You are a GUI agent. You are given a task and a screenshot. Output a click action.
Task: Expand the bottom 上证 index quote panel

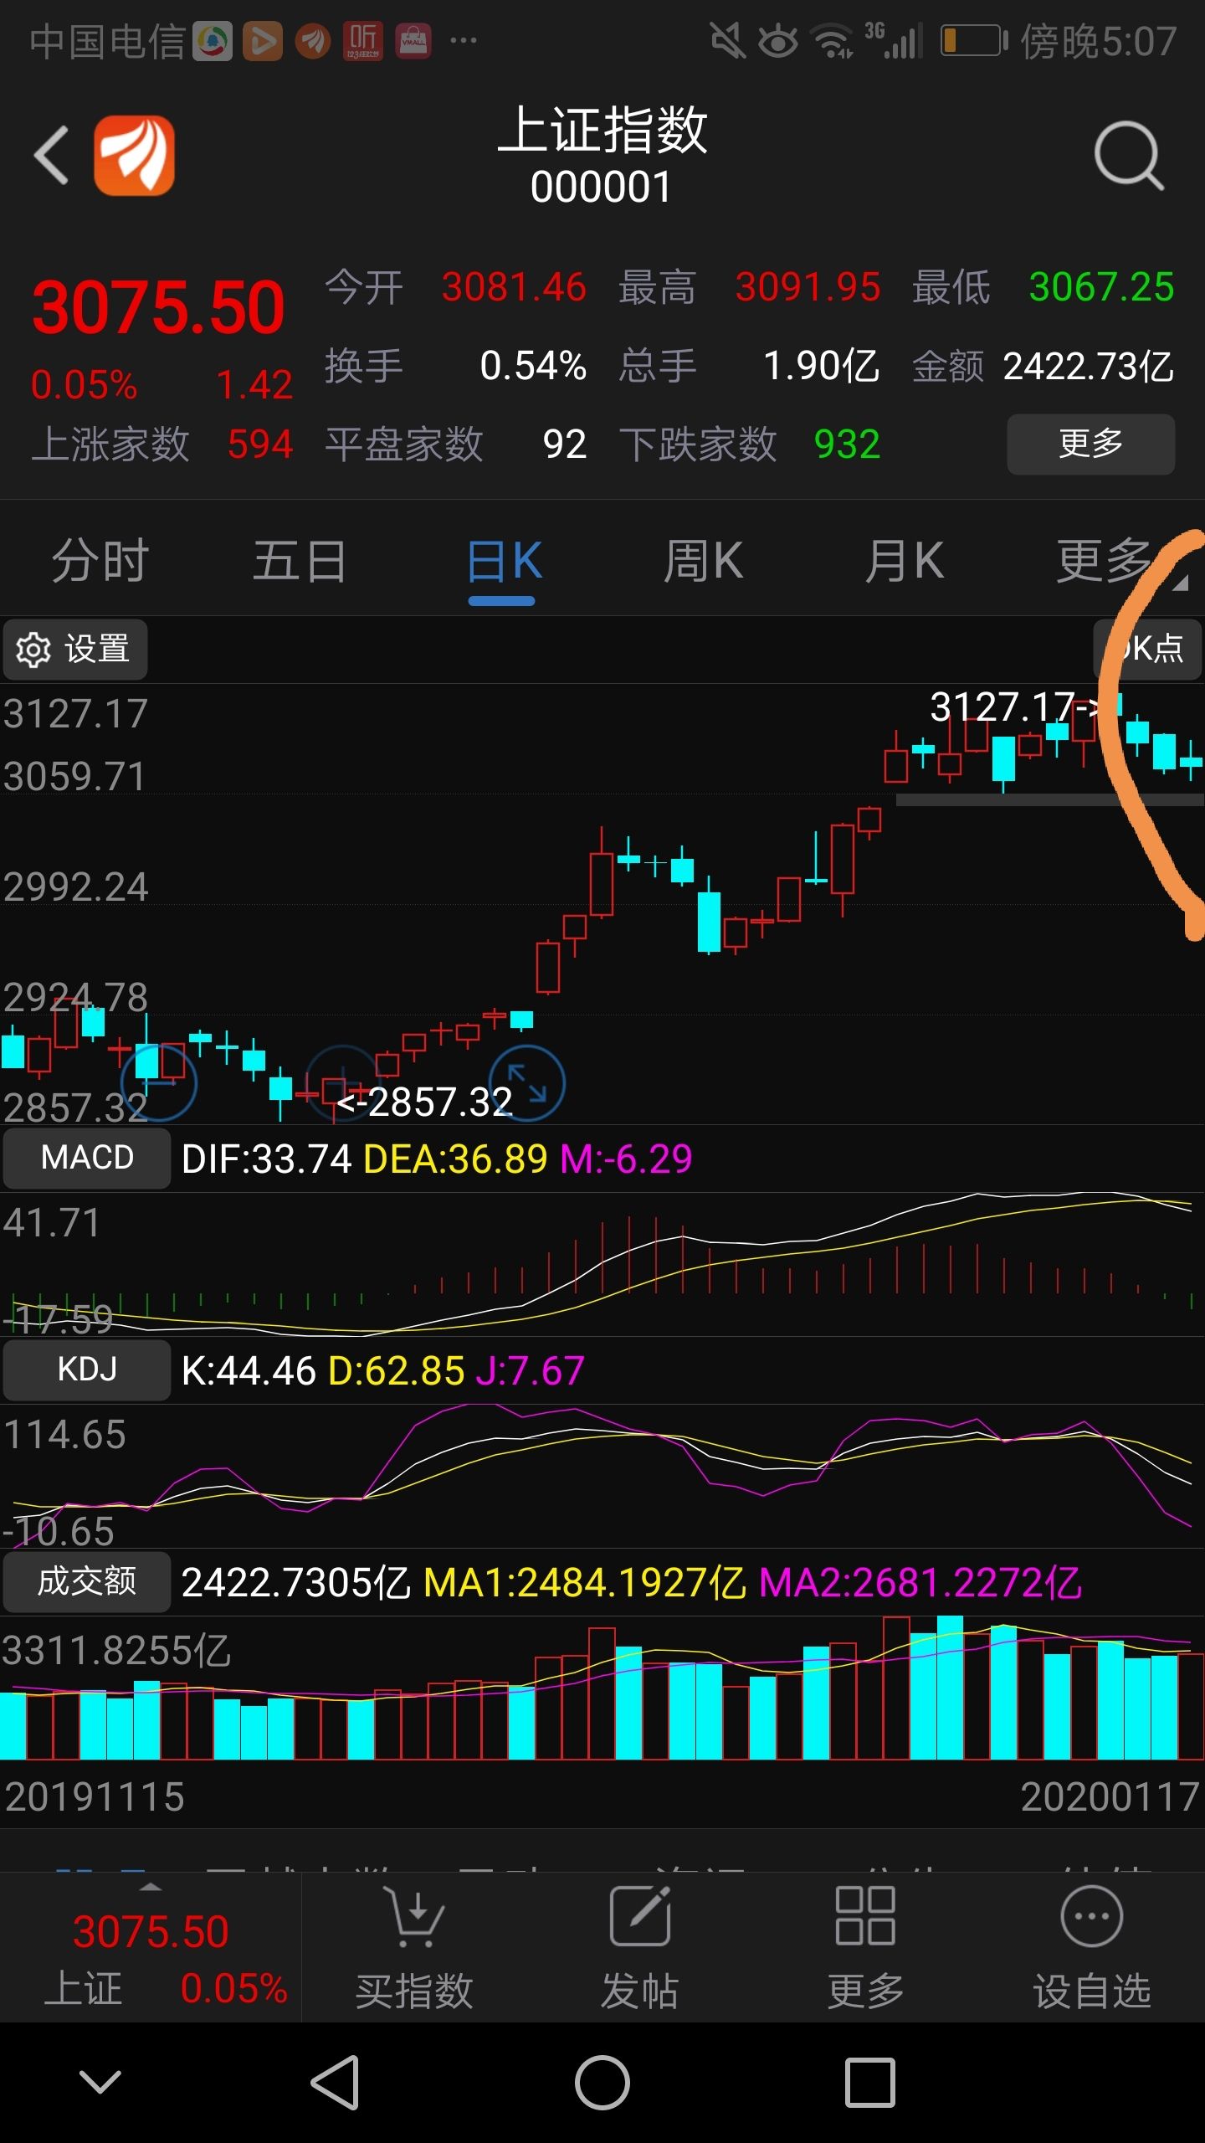151,1947
